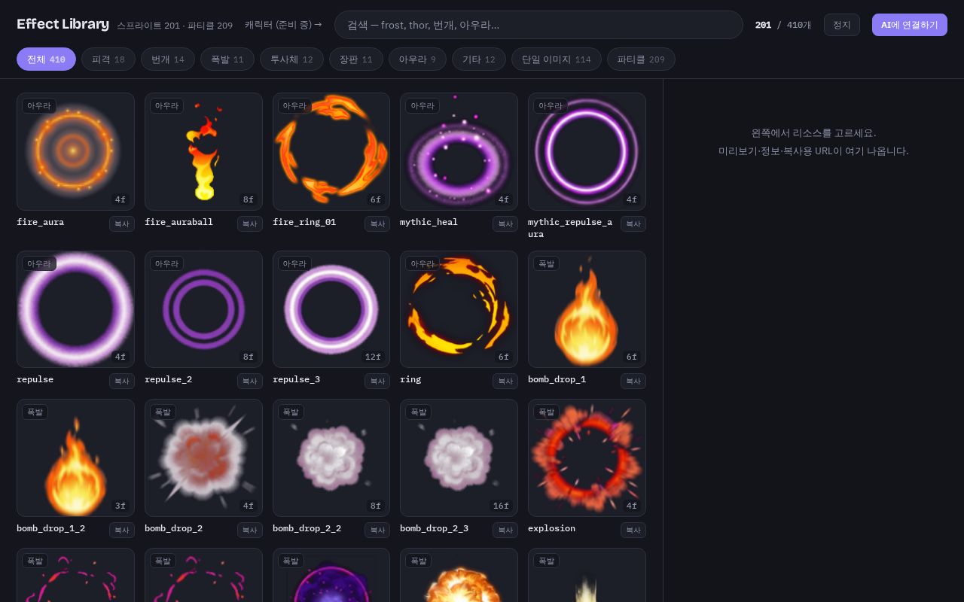Copy bomb_drop_2_2 using 복사

pos(377,530)
